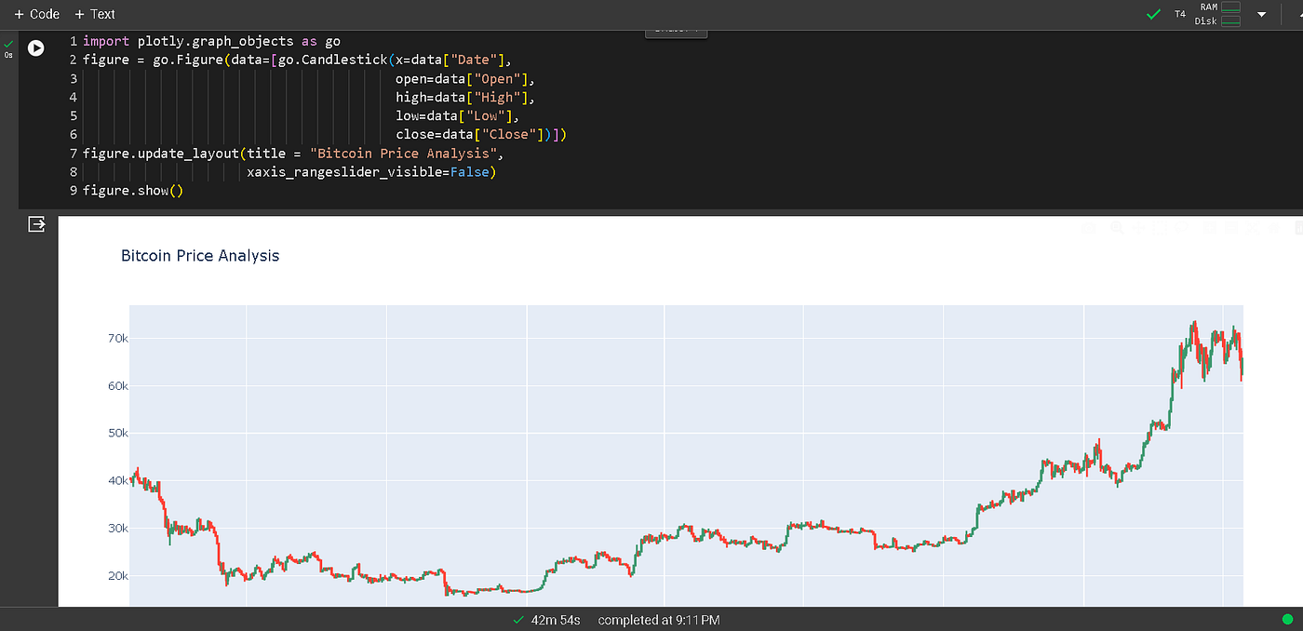Click the 'close=data["Close"]' code line
The width and height of the screenshot is (1303, 631).
(481, 135)
